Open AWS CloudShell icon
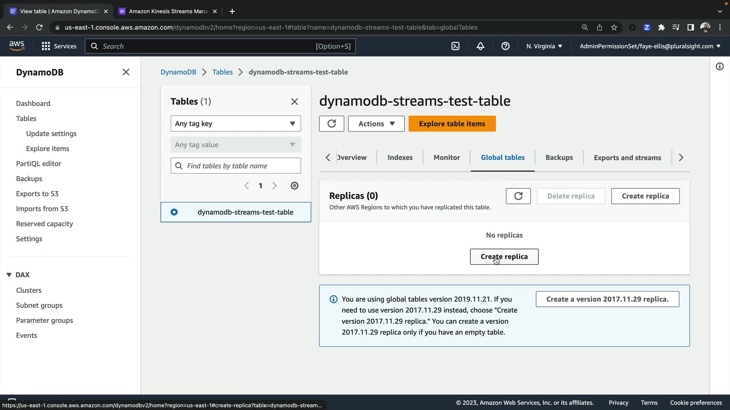The width and height of the screenshot is (730, 410). 455,46
